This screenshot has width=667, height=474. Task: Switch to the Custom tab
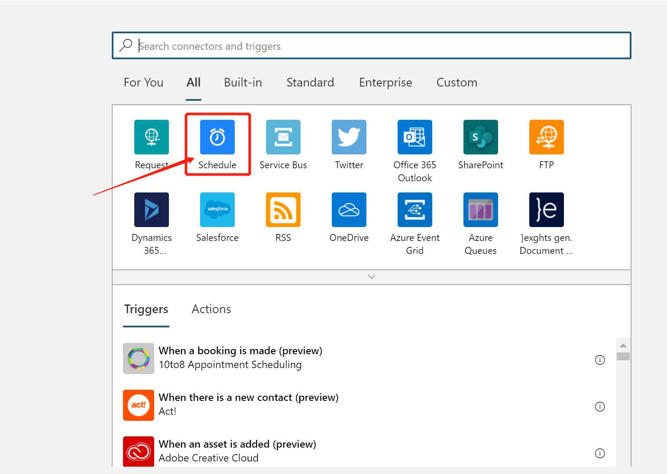coord(457,82)
